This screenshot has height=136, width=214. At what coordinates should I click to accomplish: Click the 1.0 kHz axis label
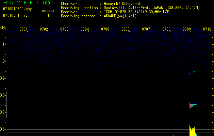3,61
